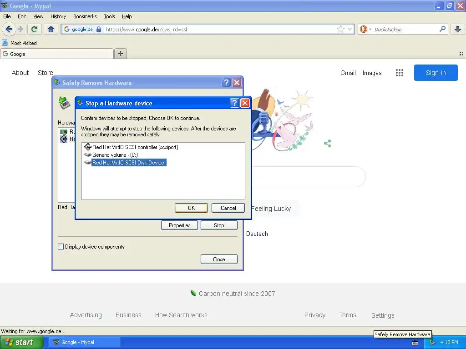
Task: Open the Edit menu
Action: pos(22,16)
